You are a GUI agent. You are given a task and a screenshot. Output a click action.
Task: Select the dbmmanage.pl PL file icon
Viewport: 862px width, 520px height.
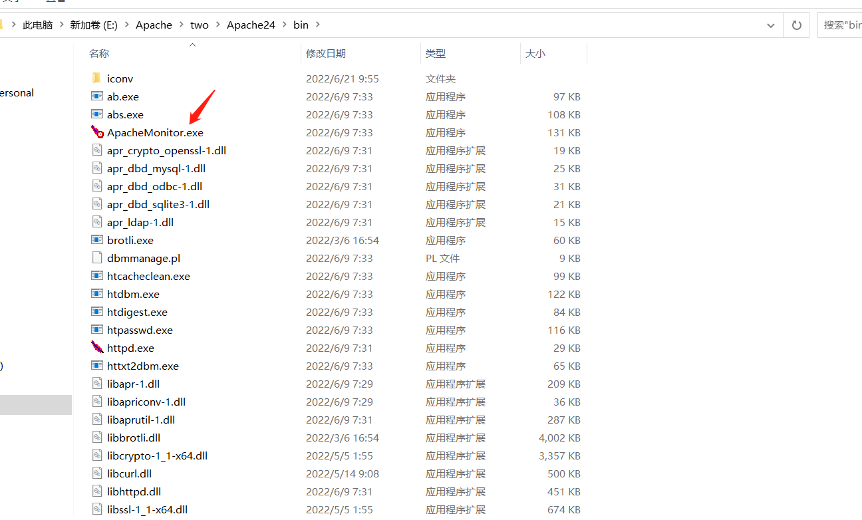pyautogui.click(x=97, y=258)
